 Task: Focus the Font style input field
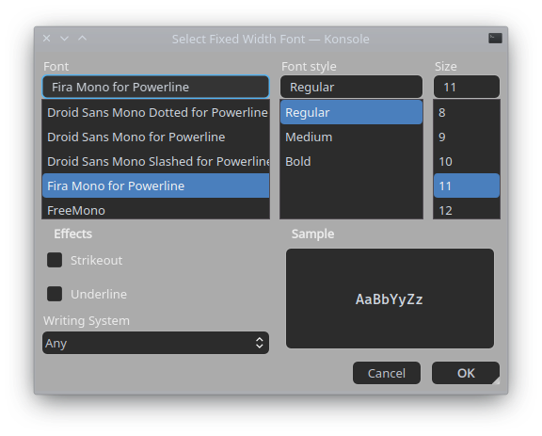(x=351, y=87)
